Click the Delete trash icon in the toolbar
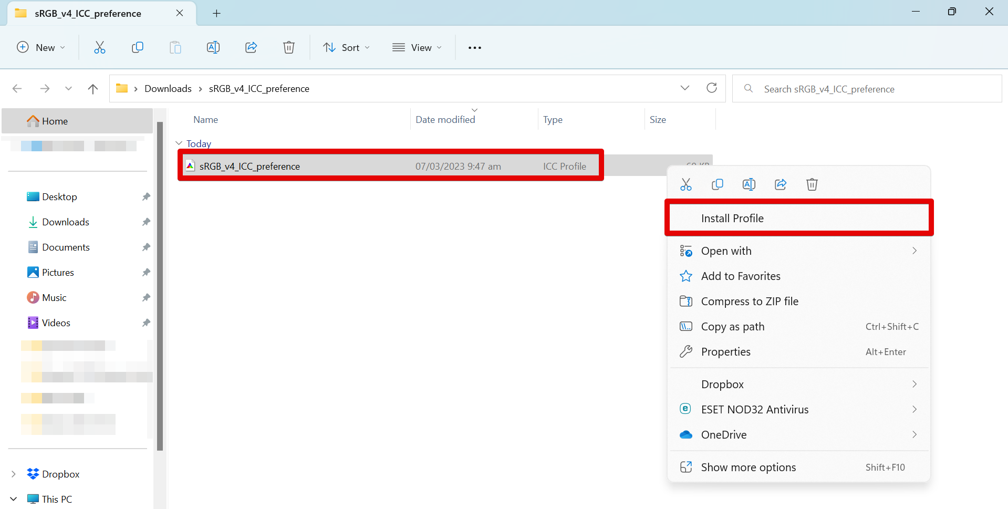Screen dimensions: 1008x509 (289, 47)
